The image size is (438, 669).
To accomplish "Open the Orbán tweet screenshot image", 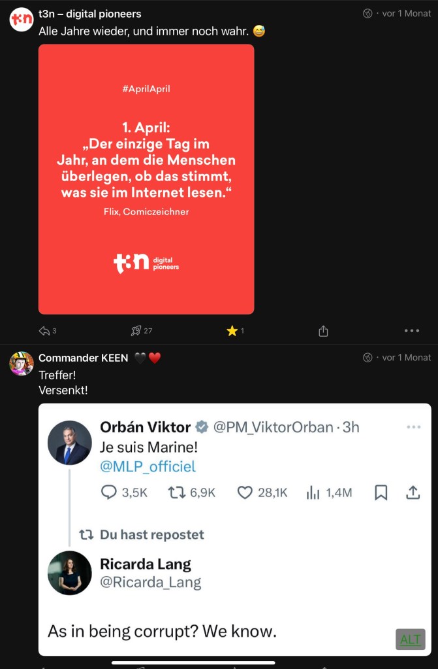I will pos(235,530).
